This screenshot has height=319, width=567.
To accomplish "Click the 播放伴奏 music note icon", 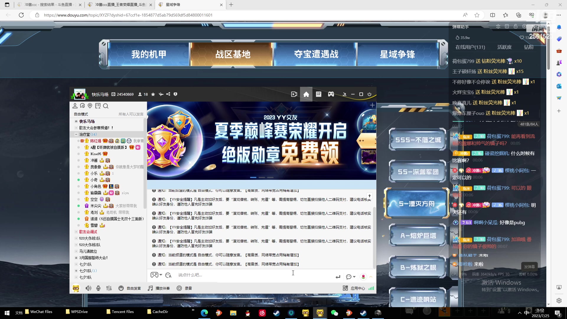I will tap(150, 288).
